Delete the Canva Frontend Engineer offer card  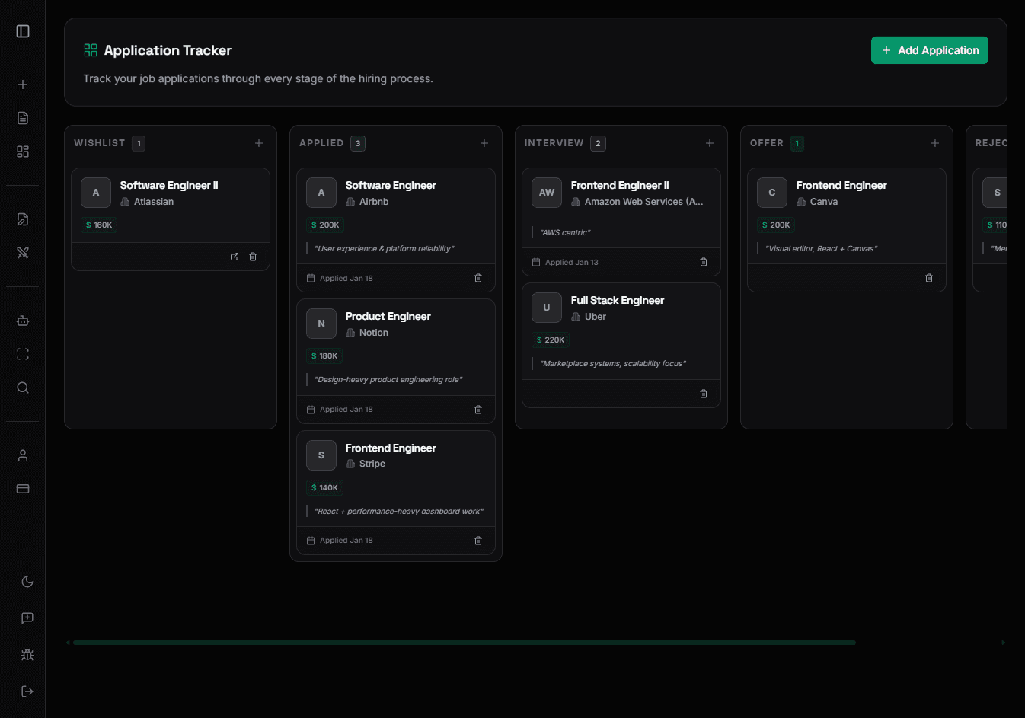(x=929, y=278)
